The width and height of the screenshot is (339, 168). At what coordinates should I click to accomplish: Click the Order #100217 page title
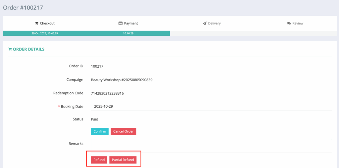tap(23, 7)
